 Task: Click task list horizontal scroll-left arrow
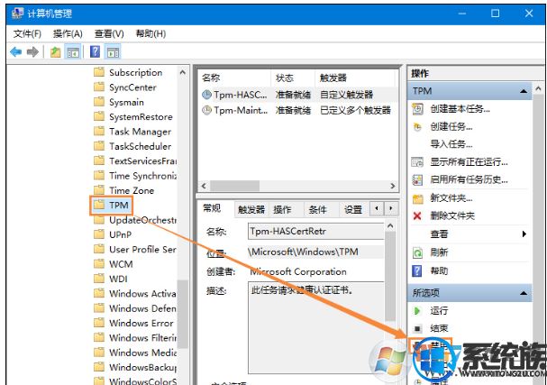[204, 186]
